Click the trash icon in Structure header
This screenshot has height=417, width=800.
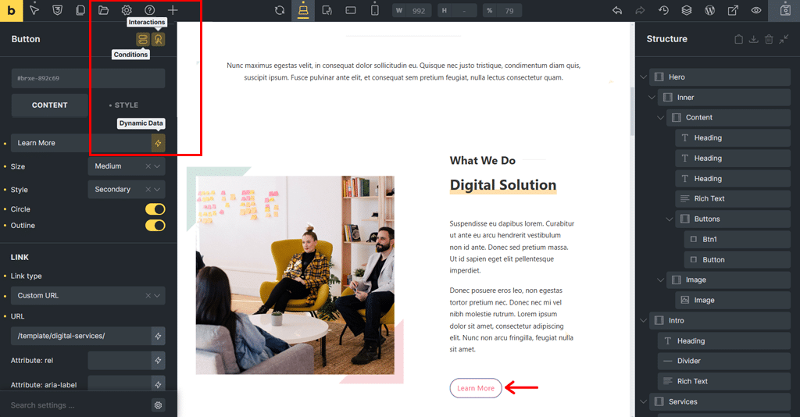769,39
